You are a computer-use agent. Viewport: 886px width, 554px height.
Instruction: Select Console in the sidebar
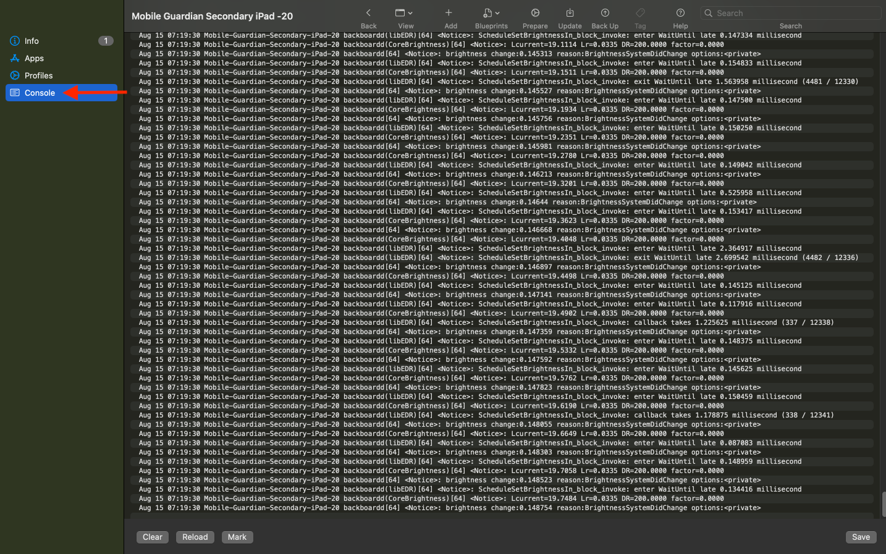pyautogui.click(x=61, y=93)
